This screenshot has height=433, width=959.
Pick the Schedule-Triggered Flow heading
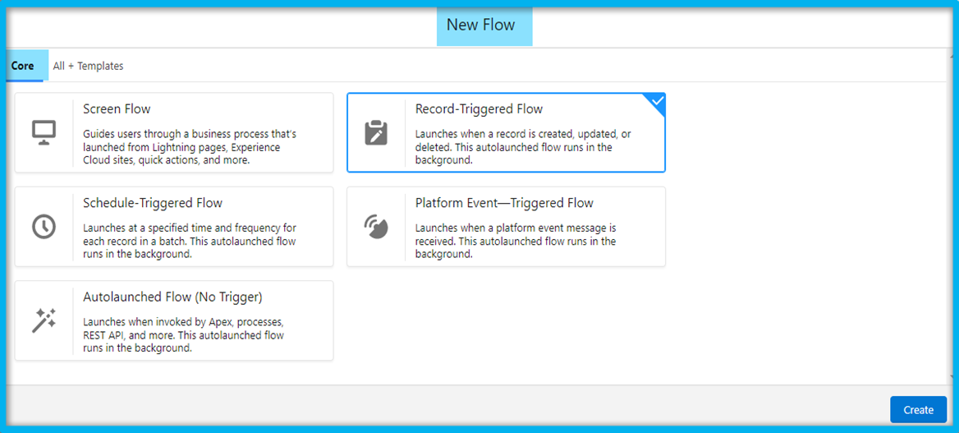click(153, 203)
